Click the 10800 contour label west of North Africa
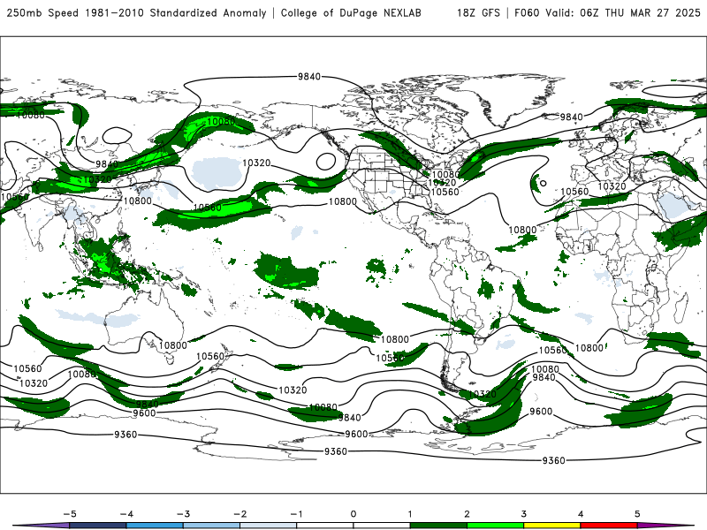This screenshot has height=530, width=707. coord(522,230)
